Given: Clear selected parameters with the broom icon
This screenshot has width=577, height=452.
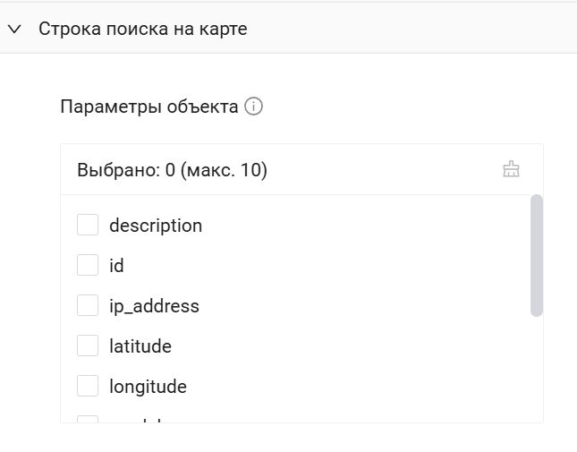Looking at the screenshot, I should click(511, 169).
